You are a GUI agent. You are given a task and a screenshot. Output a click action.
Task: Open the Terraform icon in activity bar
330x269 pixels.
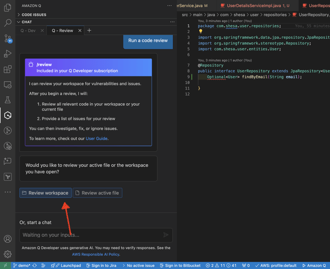click(7, 177)
